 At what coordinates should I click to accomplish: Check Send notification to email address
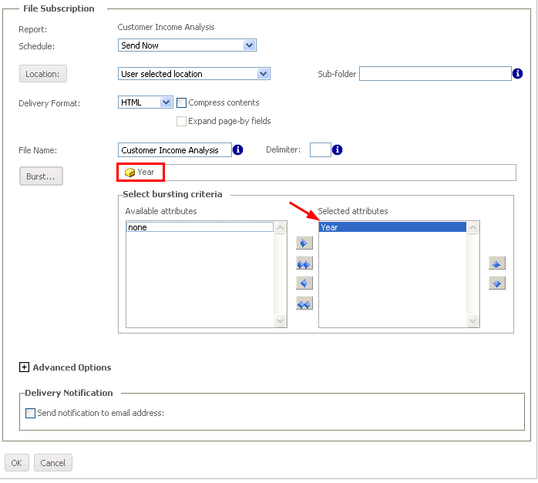[31, 413]
